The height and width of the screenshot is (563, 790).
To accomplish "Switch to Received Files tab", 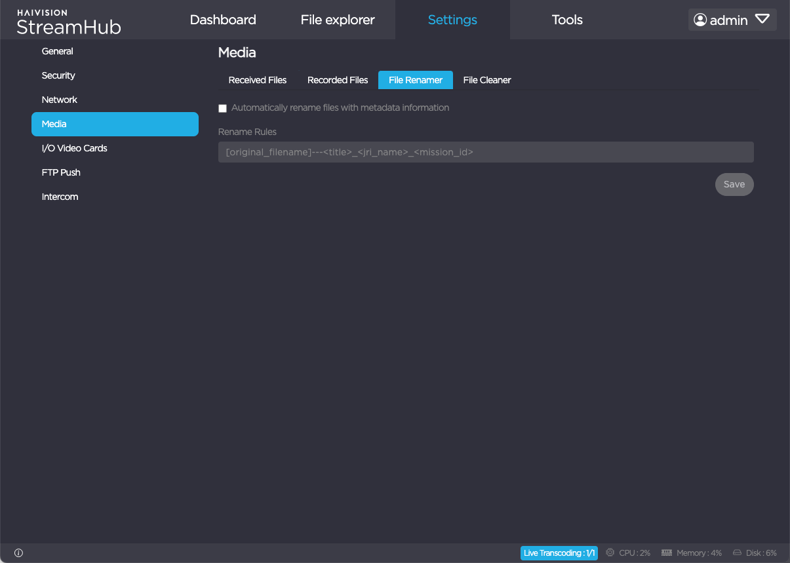I will [258, 80].
